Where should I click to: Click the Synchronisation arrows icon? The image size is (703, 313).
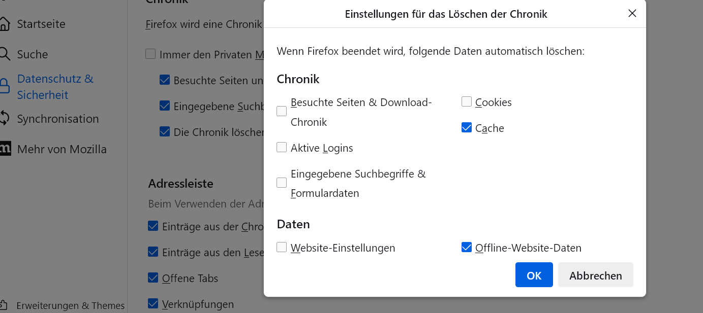tap(4, 119)
